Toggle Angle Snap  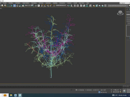click(x=45, y=6)
